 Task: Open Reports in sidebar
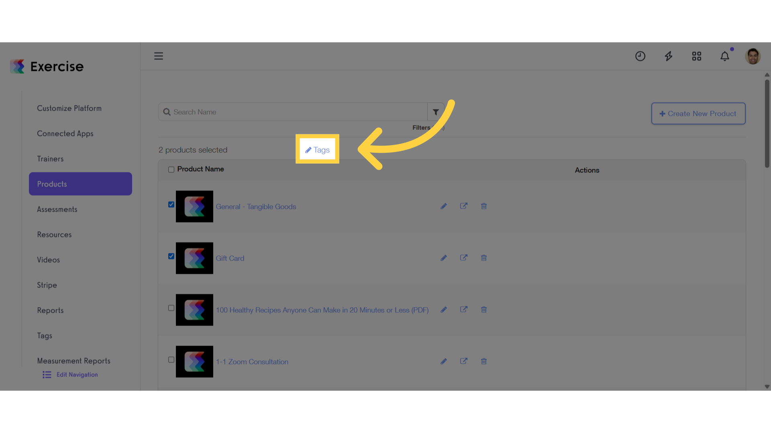pos(50,310)
